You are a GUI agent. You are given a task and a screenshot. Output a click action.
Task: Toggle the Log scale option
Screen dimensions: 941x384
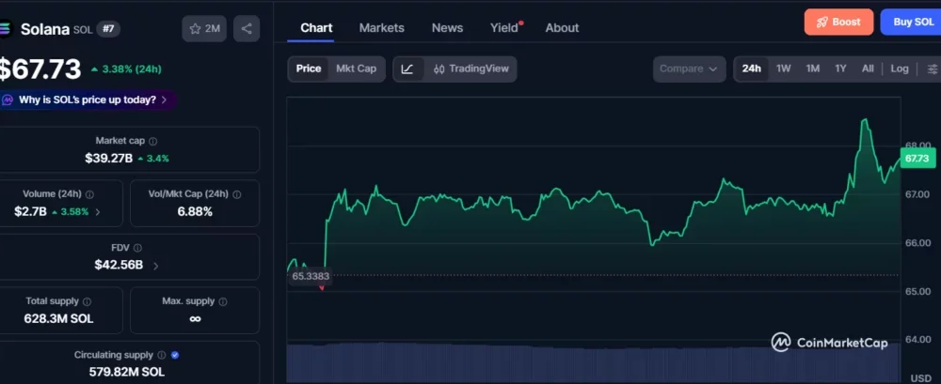point(899,69)
